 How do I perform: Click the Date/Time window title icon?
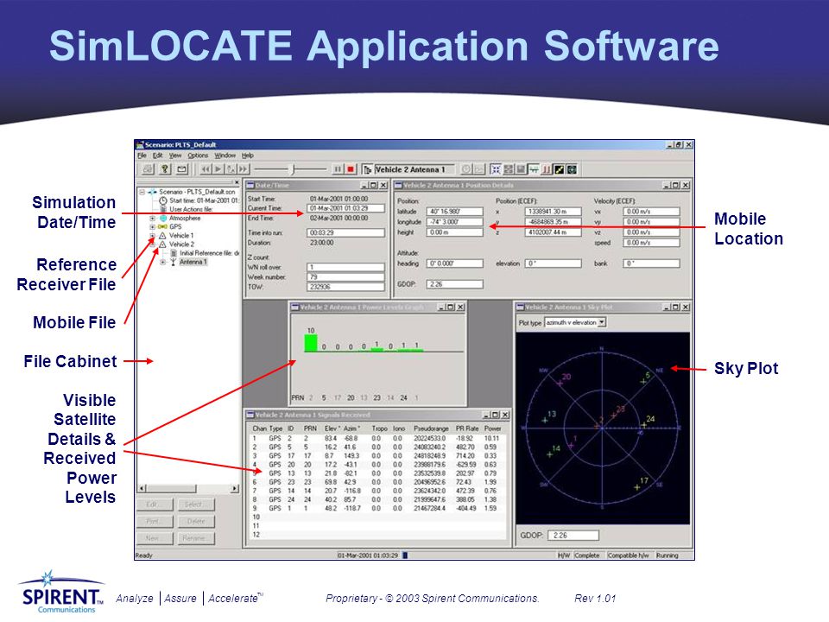[250, 185]
